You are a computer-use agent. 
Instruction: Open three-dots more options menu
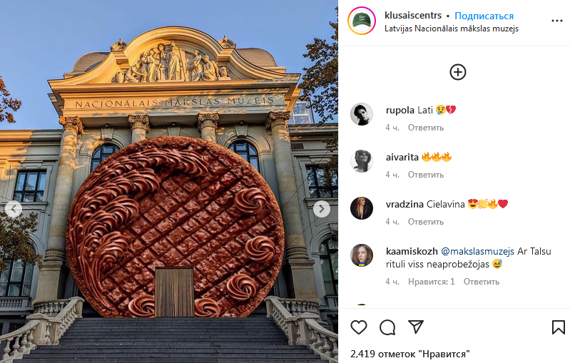pos(557,21)
